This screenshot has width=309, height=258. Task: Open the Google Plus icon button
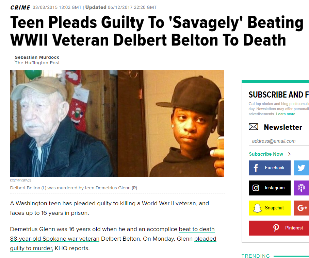coord(301,208)
